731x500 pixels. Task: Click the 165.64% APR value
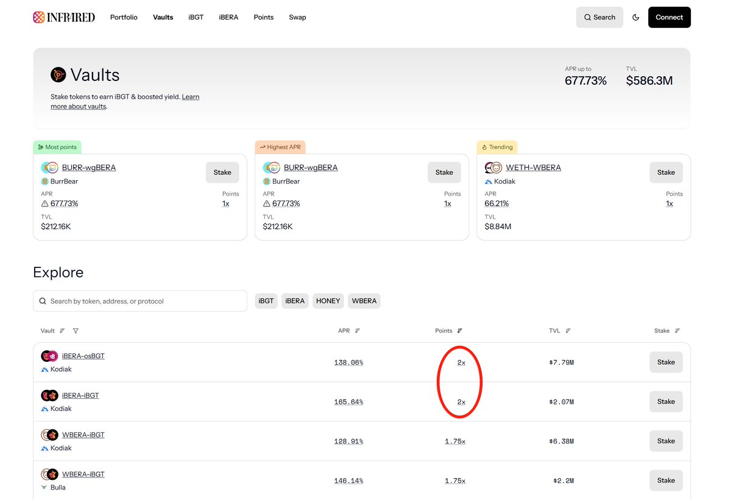348,402
